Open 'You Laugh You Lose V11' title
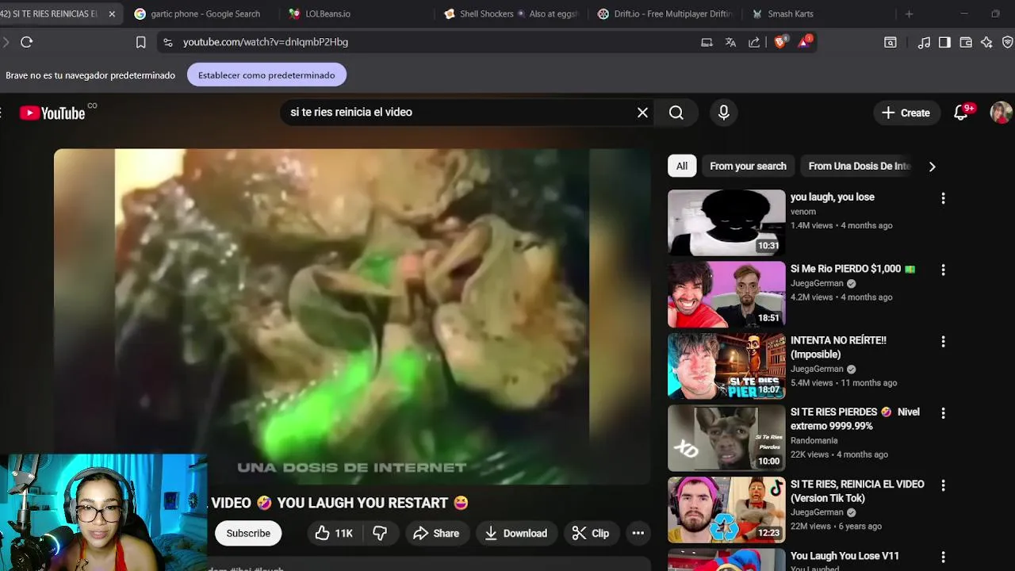 tap(845, 556)
